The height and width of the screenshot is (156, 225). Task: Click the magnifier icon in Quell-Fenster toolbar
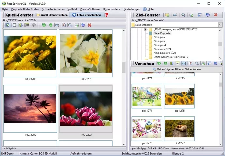70,25
